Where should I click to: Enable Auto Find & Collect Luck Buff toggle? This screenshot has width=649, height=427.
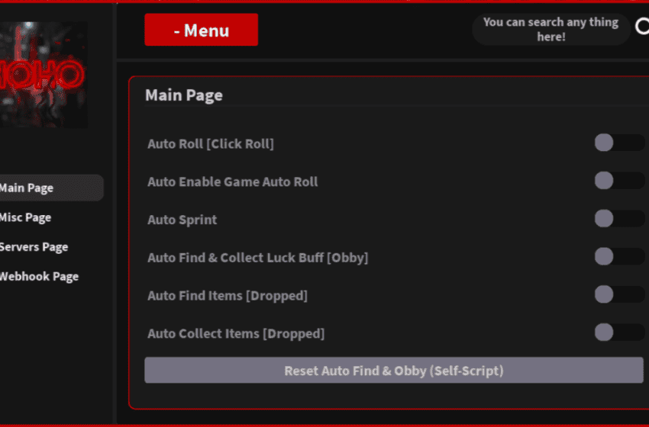620,256
